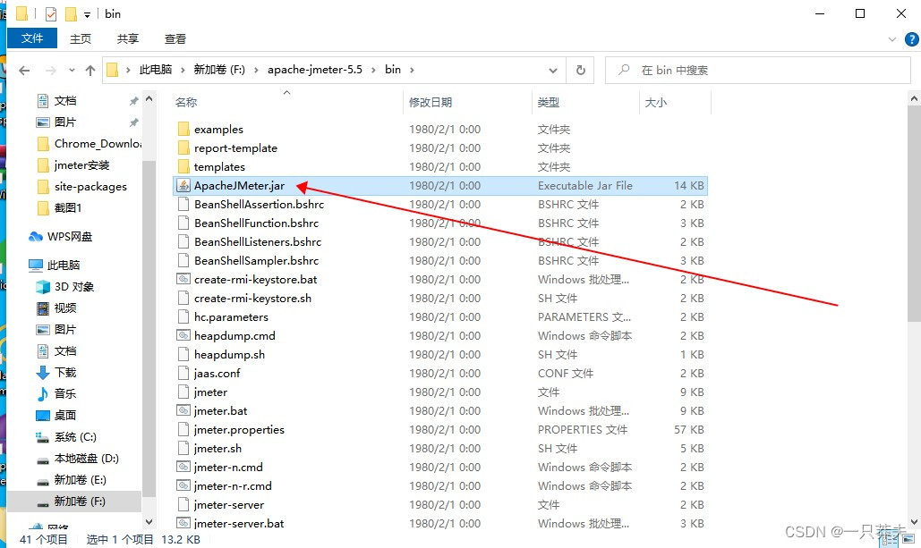Open the Quick Access Toolbar customize dropdown
The image size is (921, 548).
point(87,14)
